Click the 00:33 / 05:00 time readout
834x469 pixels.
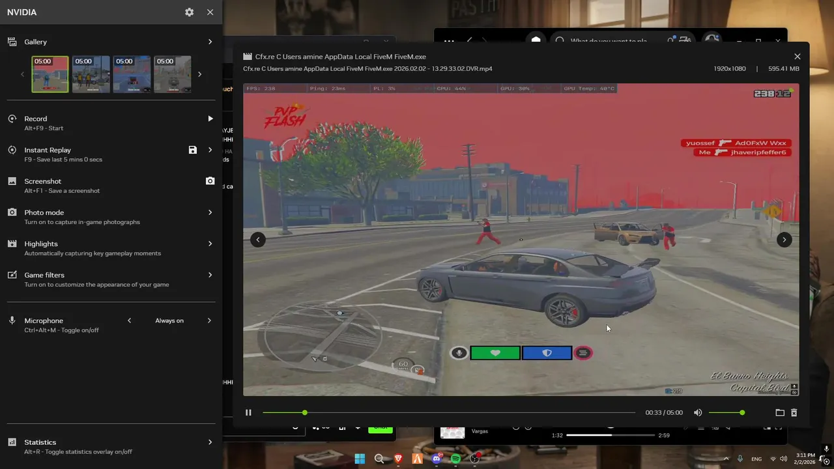pos(664,412)
